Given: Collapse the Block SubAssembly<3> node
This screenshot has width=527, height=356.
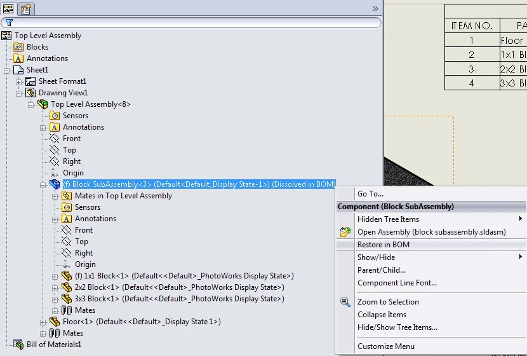Looking at the screenshot, I should pos(43,185).
